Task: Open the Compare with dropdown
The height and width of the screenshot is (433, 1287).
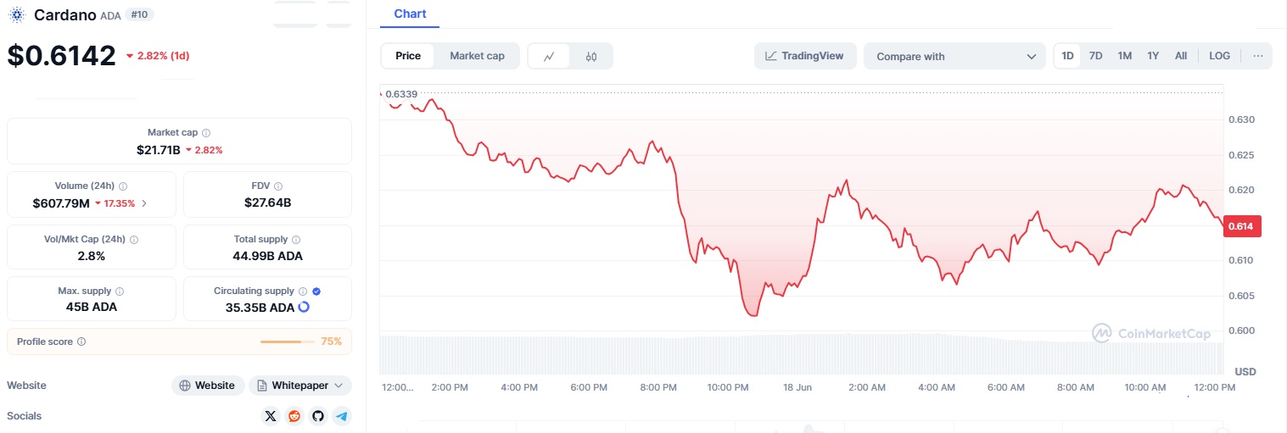Action: click(x=955, y=57)
